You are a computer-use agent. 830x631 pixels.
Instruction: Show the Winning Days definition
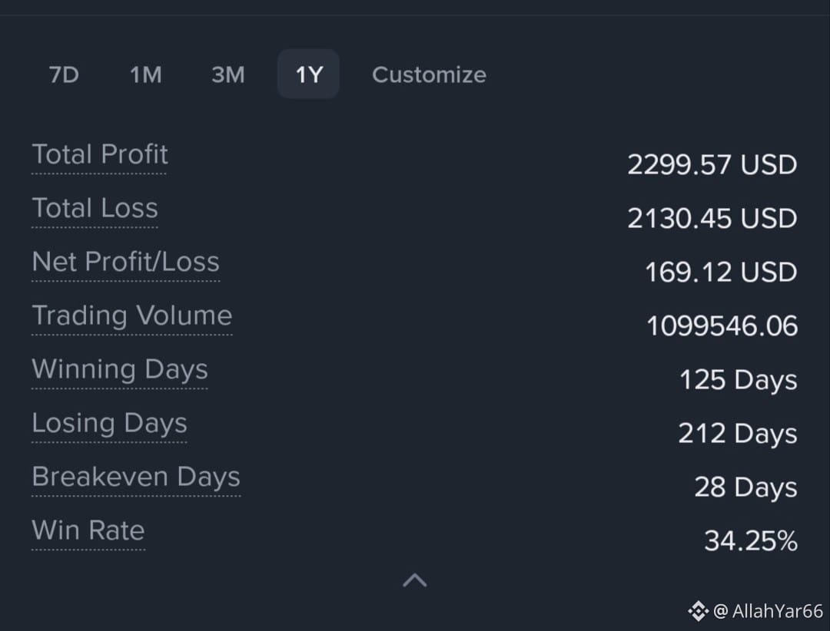click(120, 369)
